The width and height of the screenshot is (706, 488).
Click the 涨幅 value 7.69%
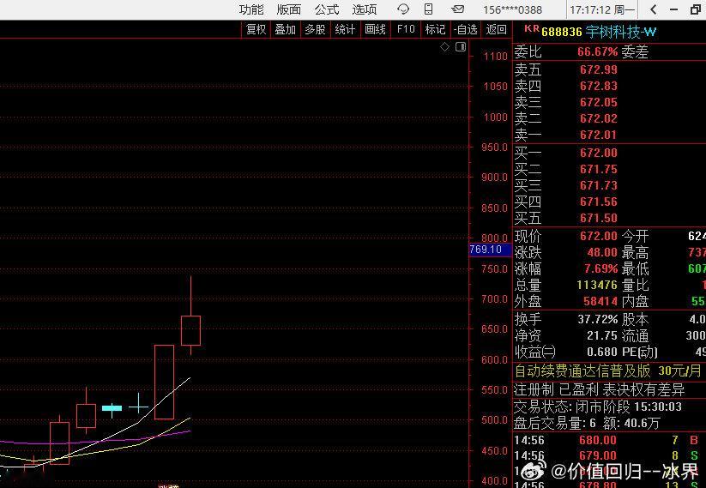[x=600, y=268]
